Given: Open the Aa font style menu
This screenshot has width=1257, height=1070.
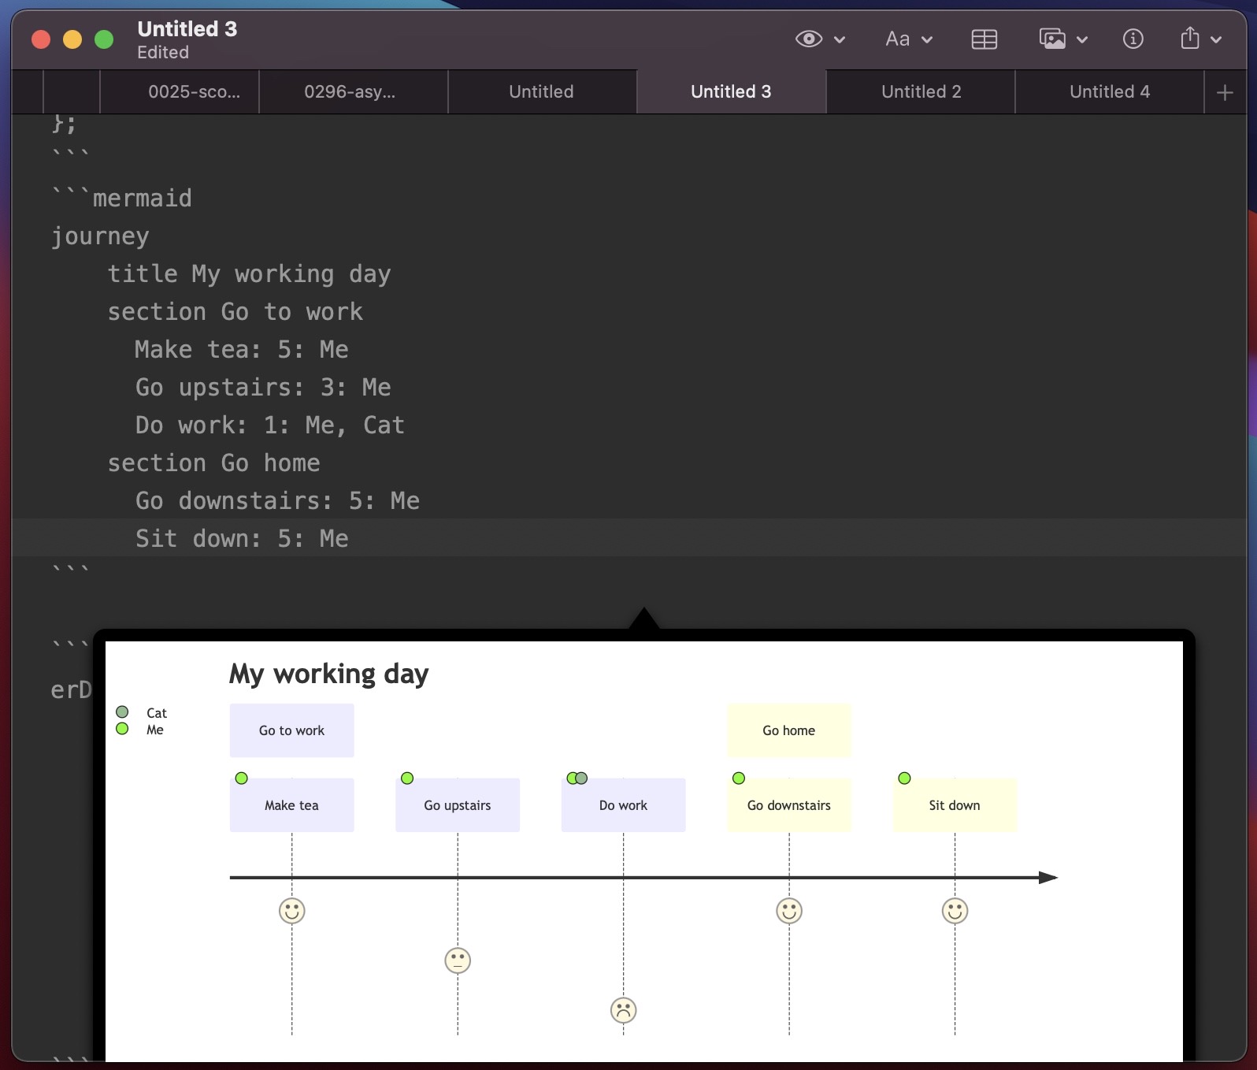Looking at the screenshot, I should [x=897, y=39].
